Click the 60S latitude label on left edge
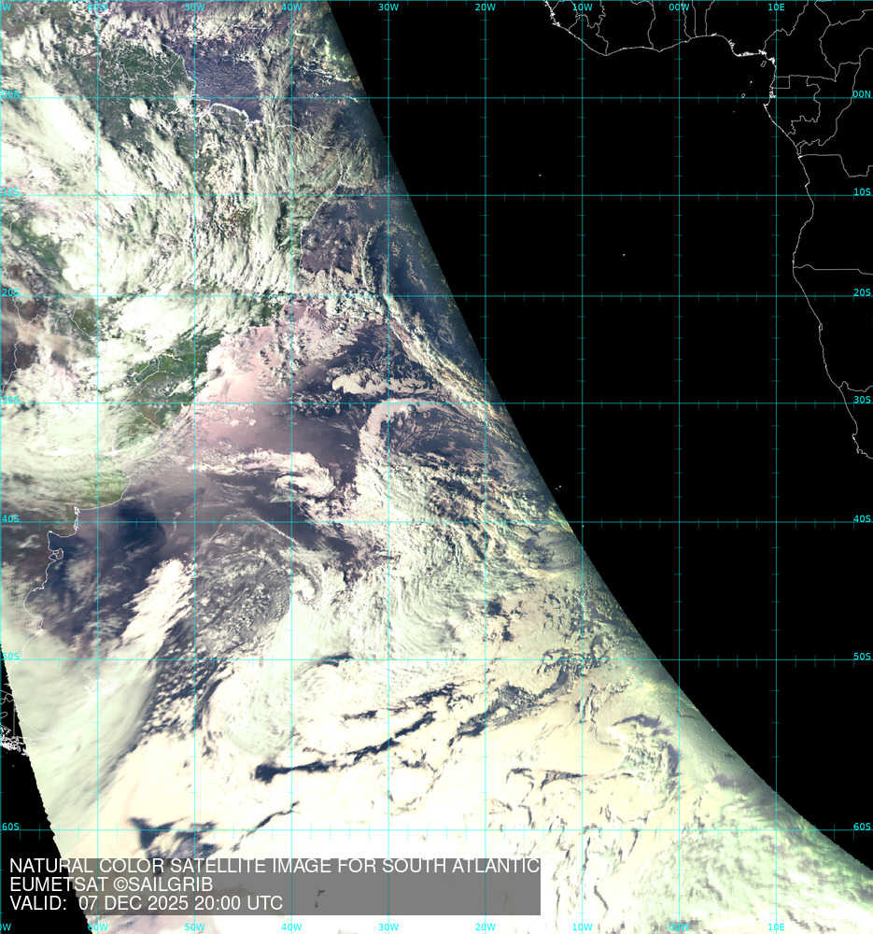Image resolution: width=873 pixels, height=934 pixels. [x=10, y=827]
